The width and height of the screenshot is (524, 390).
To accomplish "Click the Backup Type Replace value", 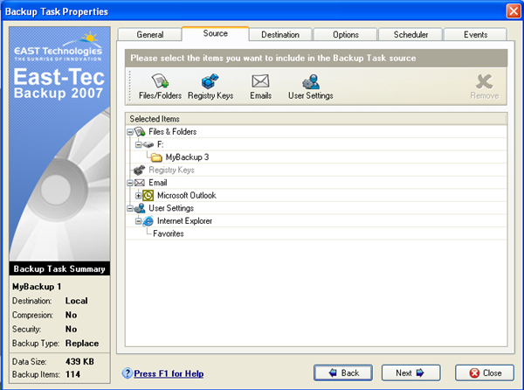I will (x=82, y=344).
